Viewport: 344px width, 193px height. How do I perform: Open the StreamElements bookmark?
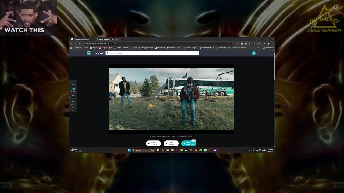click(207, 48)
